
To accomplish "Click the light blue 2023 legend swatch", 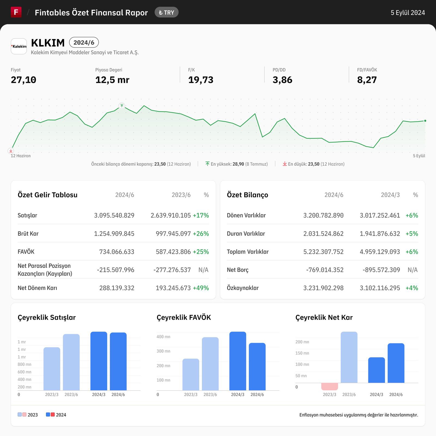I will 20,414.
